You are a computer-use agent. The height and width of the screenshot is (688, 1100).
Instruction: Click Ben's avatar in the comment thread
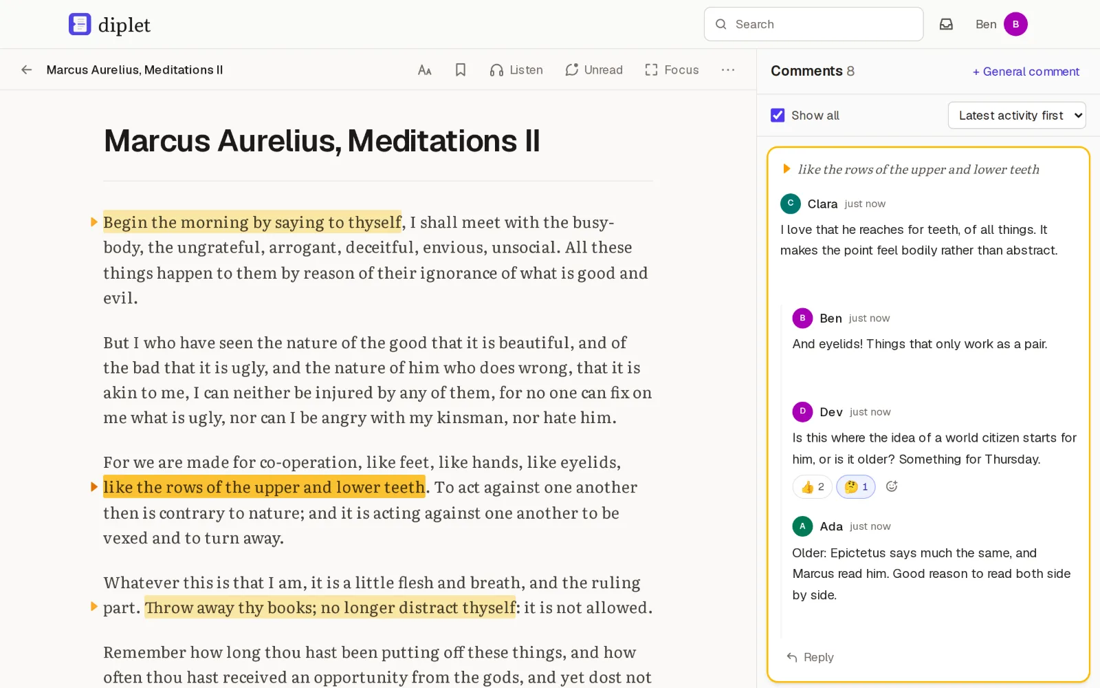(802, 318)
